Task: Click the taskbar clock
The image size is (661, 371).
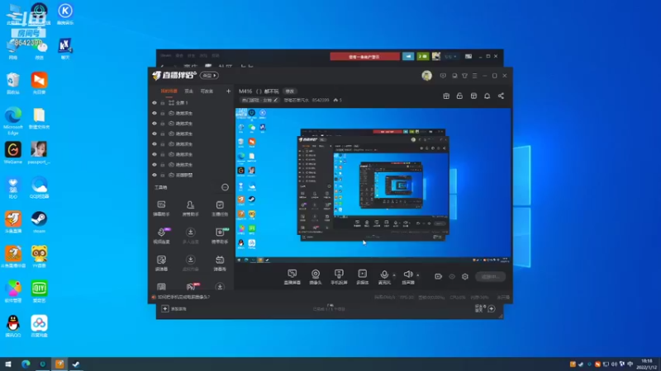Action: pos(646,364)
